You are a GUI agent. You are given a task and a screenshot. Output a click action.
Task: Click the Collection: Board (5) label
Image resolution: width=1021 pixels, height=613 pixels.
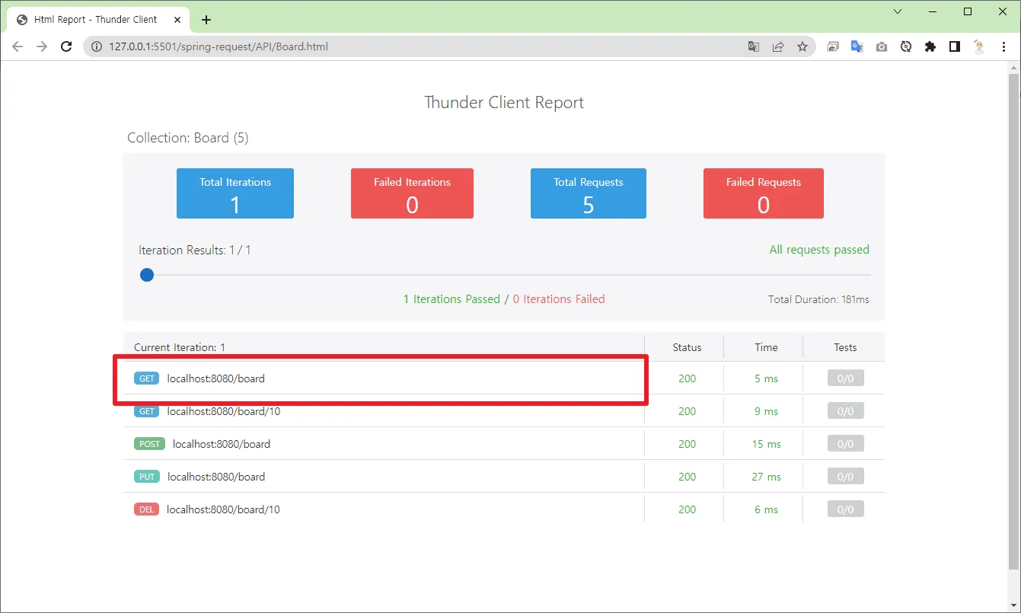tap(188, 138)
